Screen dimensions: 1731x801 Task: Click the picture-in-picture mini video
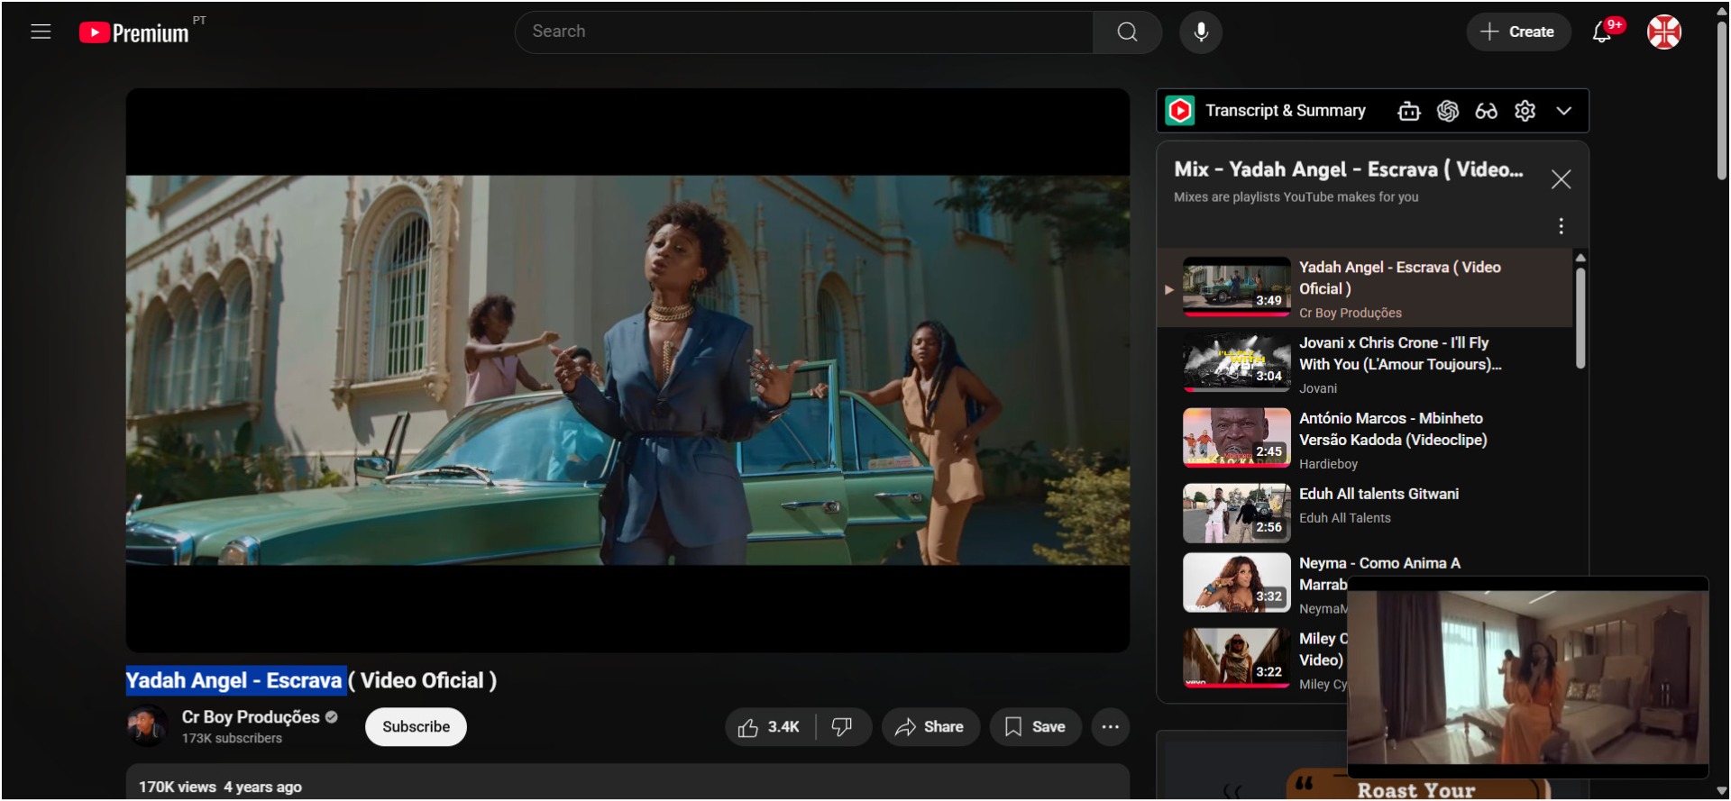click(x=1528, y=678)
